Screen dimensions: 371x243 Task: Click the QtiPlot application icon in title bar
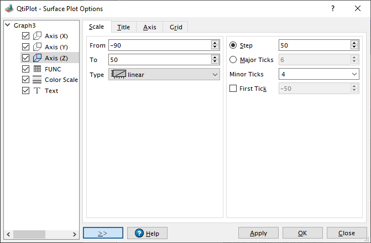(9, 9)
